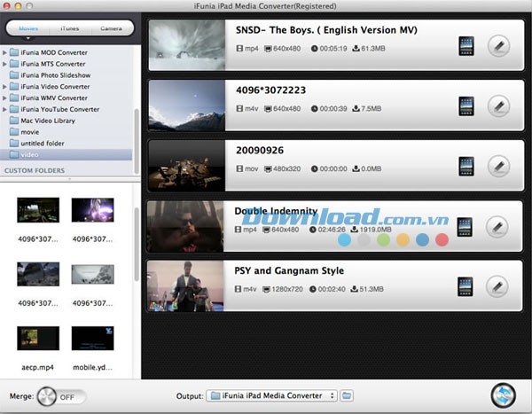
Task: Expand iFunia WMV Converter folder
Action: [x=4, y=98]
